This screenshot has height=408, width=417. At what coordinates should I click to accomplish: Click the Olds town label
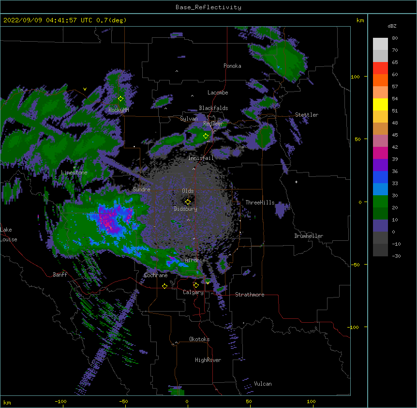(188, 191)
